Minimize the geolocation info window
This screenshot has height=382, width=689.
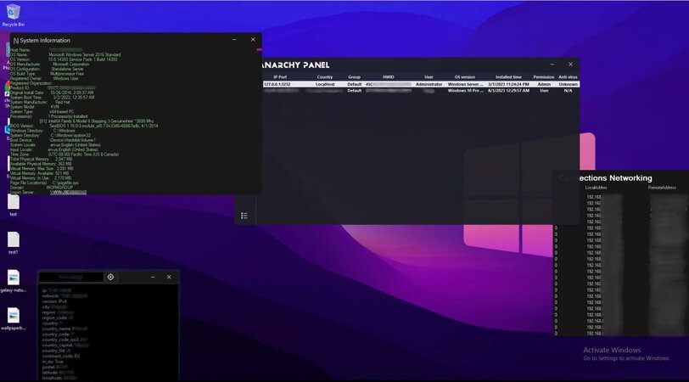(x=153, y=277)
